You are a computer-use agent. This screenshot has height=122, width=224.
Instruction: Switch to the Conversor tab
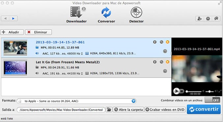point(106,14)
